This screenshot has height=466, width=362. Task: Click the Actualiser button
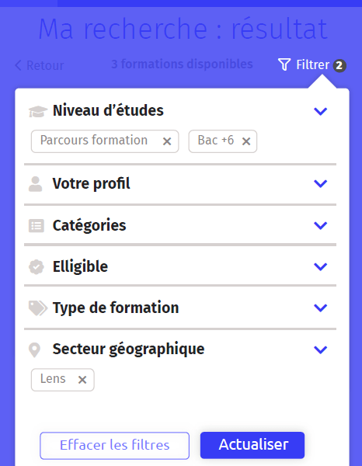[x=252, y=445]
